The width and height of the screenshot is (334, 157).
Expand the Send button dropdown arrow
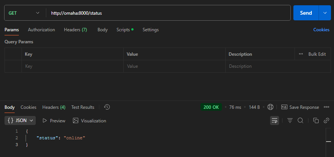[325, 13]
